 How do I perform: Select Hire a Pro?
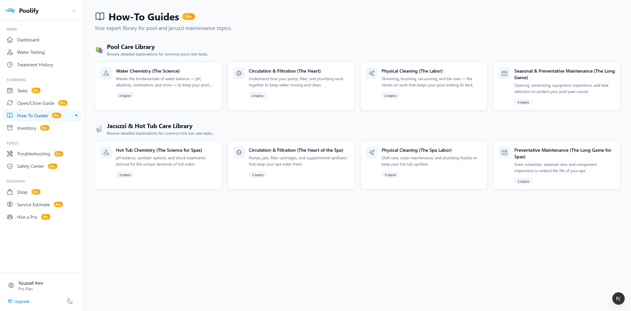tap(42, 217)
